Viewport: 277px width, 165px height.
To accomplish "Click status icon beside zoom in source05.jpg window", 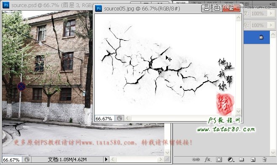I will pos(120,118).
